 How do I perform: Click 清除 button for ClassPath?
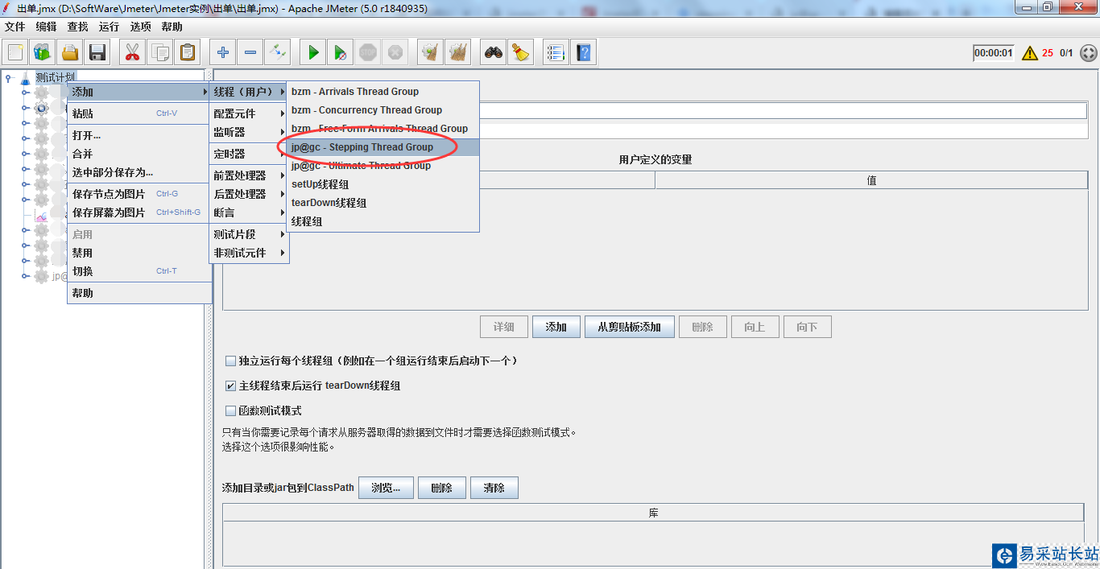(x=494, y=488)
